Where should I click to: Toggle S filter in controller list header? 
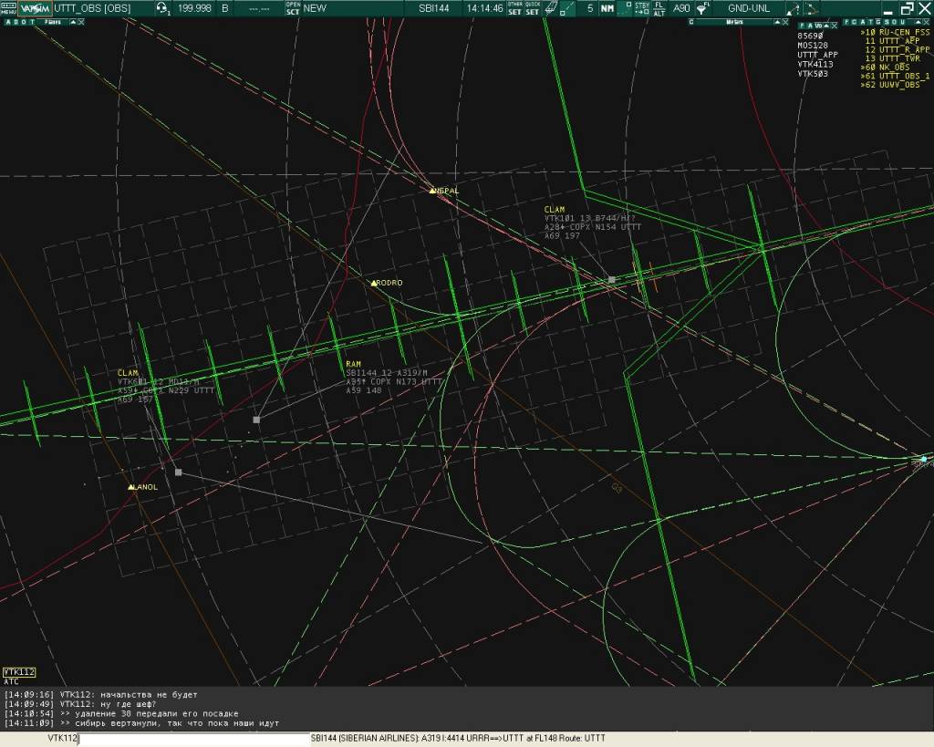pos(887,22)
